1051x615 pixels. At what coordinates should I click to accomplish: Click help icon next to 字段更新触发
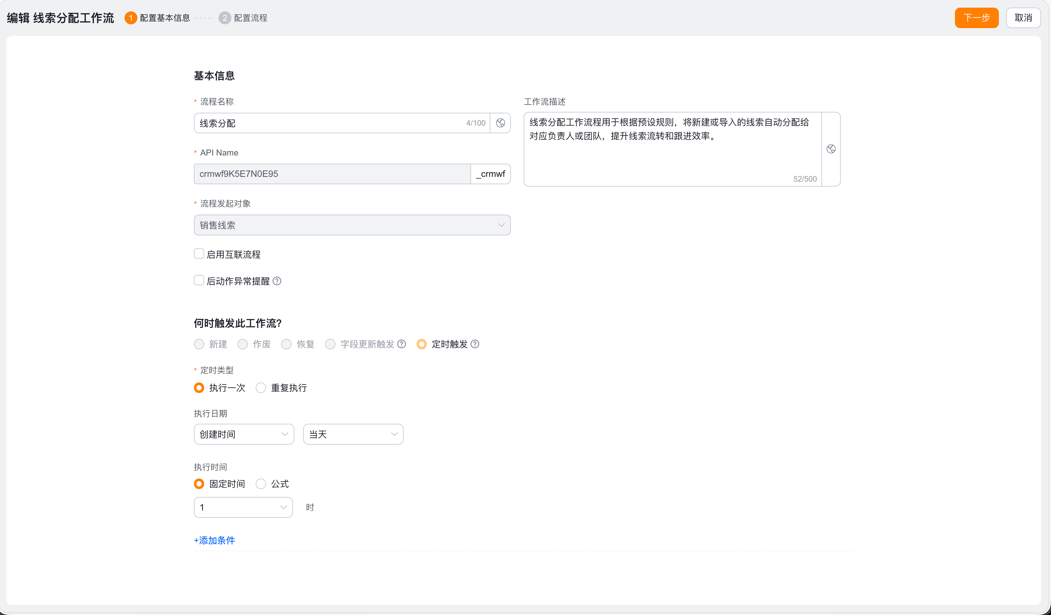(x=402, y=344)
